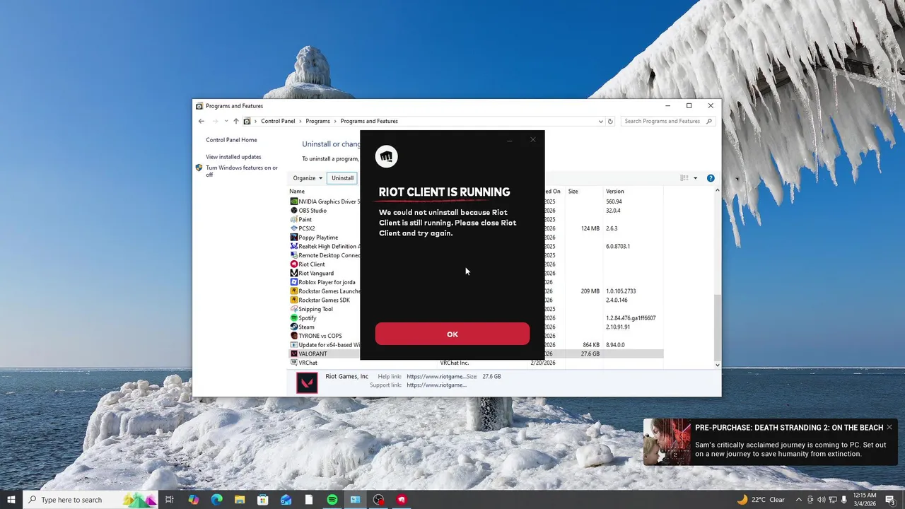Viewport: 905px width, 509px height.
Task: Click the program list scroll up arrow
Action: [x=718, y=190]
